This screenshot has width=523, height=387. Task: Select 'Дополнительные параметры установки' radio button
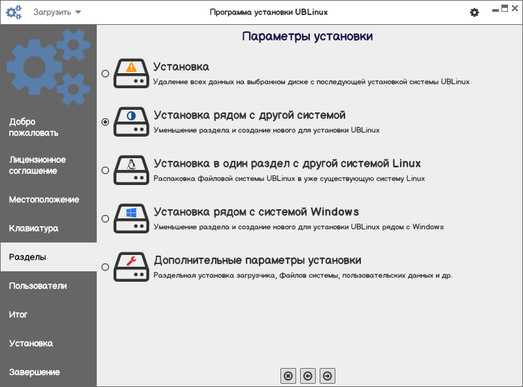(105, 267)
